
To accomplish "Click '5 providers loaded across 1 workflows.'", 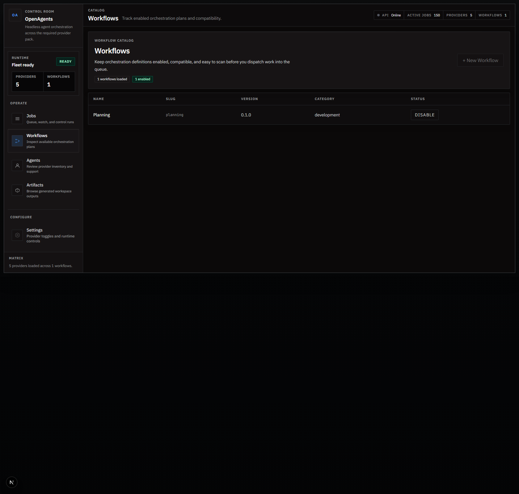I will [40, 266].
